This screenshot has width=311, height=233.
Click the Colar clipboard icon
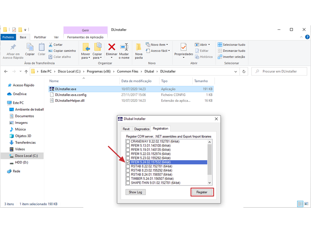(x=41, y=47)
